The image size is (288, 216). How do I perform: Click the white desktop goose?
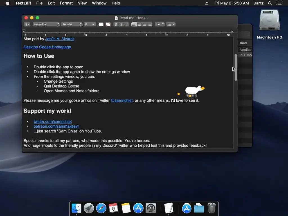[195, 90]
